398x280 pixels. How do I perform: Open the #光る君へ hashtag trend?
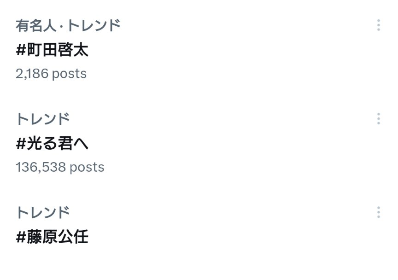pos(52,144)
